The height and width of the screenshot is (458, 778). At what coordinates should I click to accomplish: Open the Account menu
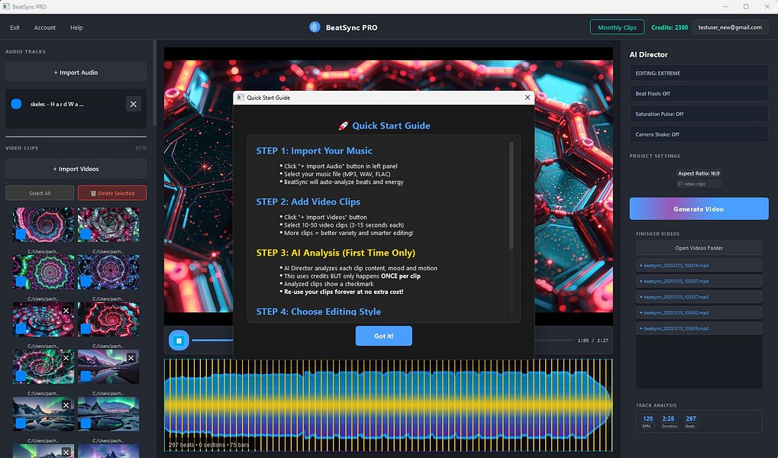pos(44,27)
